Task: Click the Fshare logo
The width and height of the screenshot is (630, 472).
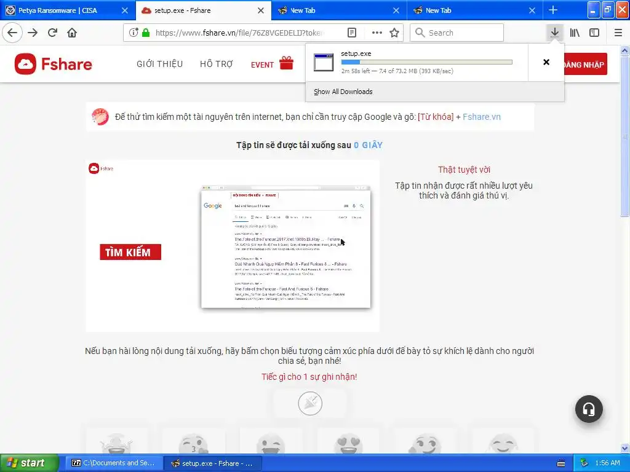Action: click(54, 64)
